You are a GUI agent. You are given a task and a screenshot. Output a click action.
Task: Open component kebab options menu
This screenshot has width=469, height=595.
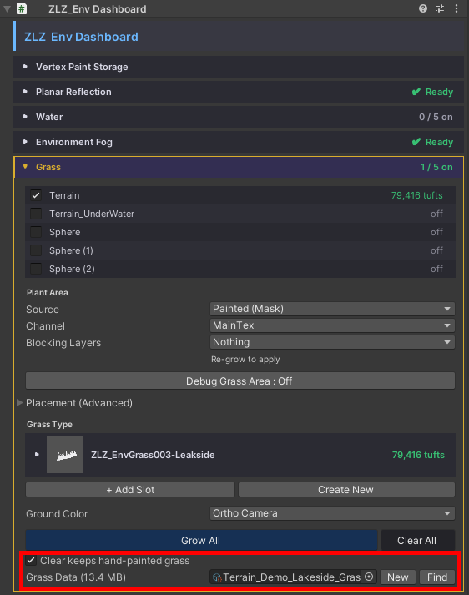pos(456,8)
